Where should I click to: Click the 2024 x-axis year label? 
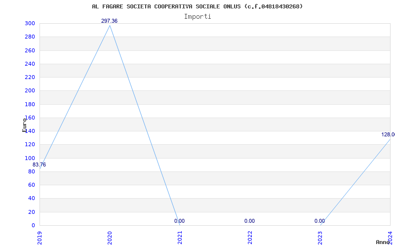[390, 238]
